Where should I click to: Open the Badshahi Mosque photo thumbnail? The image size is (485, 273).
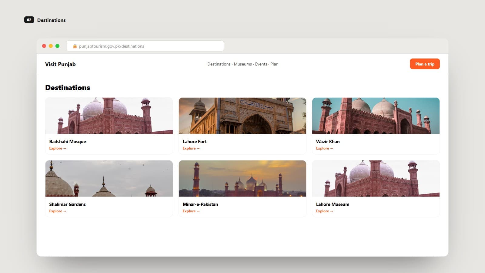point(109,116)
